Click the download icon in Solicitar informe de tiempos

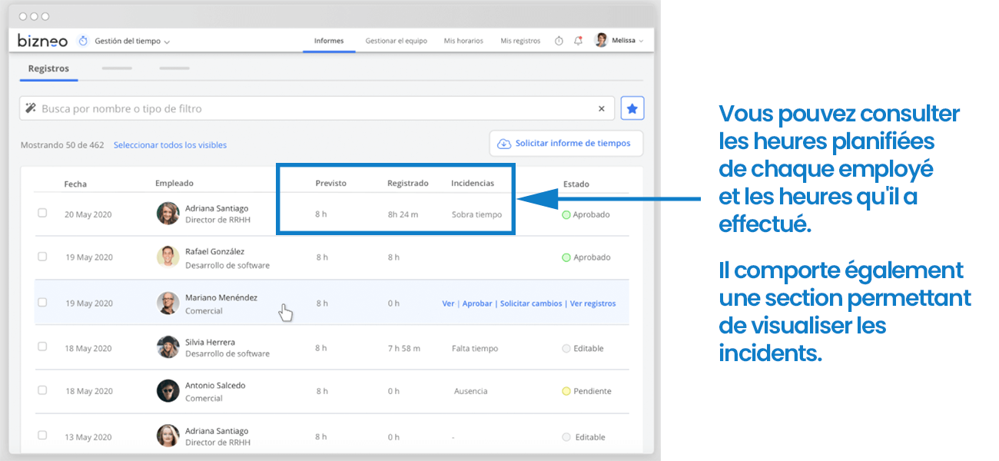504,144
